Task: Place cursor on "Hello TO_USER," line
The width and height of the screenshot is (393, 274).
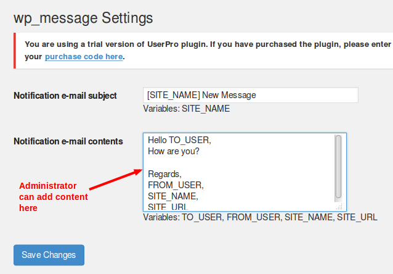Action: [179, 140]
